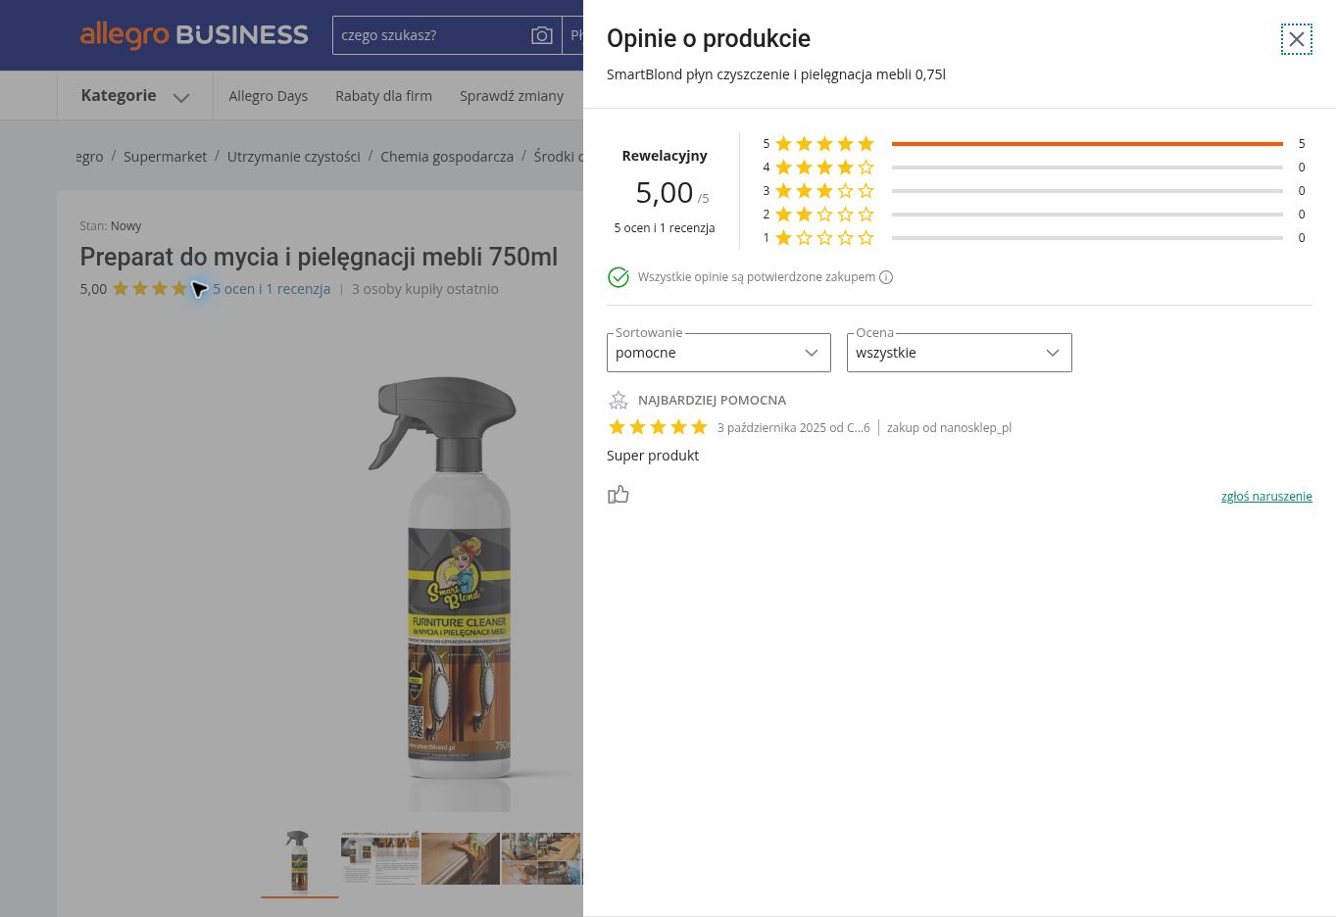The height and width of the screenshot is (917, 1336).
Task: Select the third wooden furniture thumbnail
Action: (x=461, y=858)
